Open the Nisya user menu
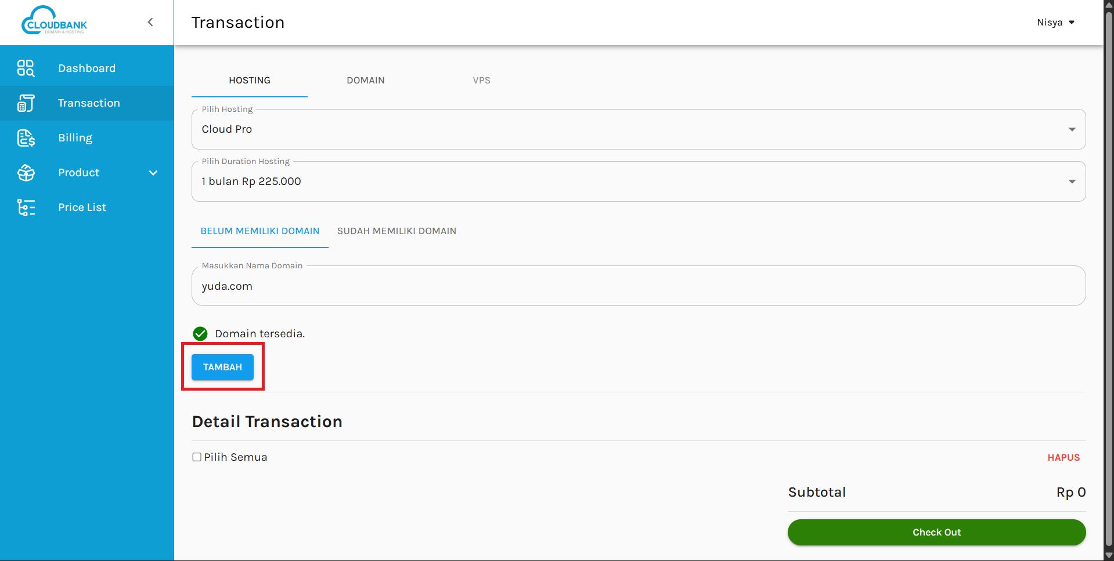The image size is (1114, 561). (1055, 23)
